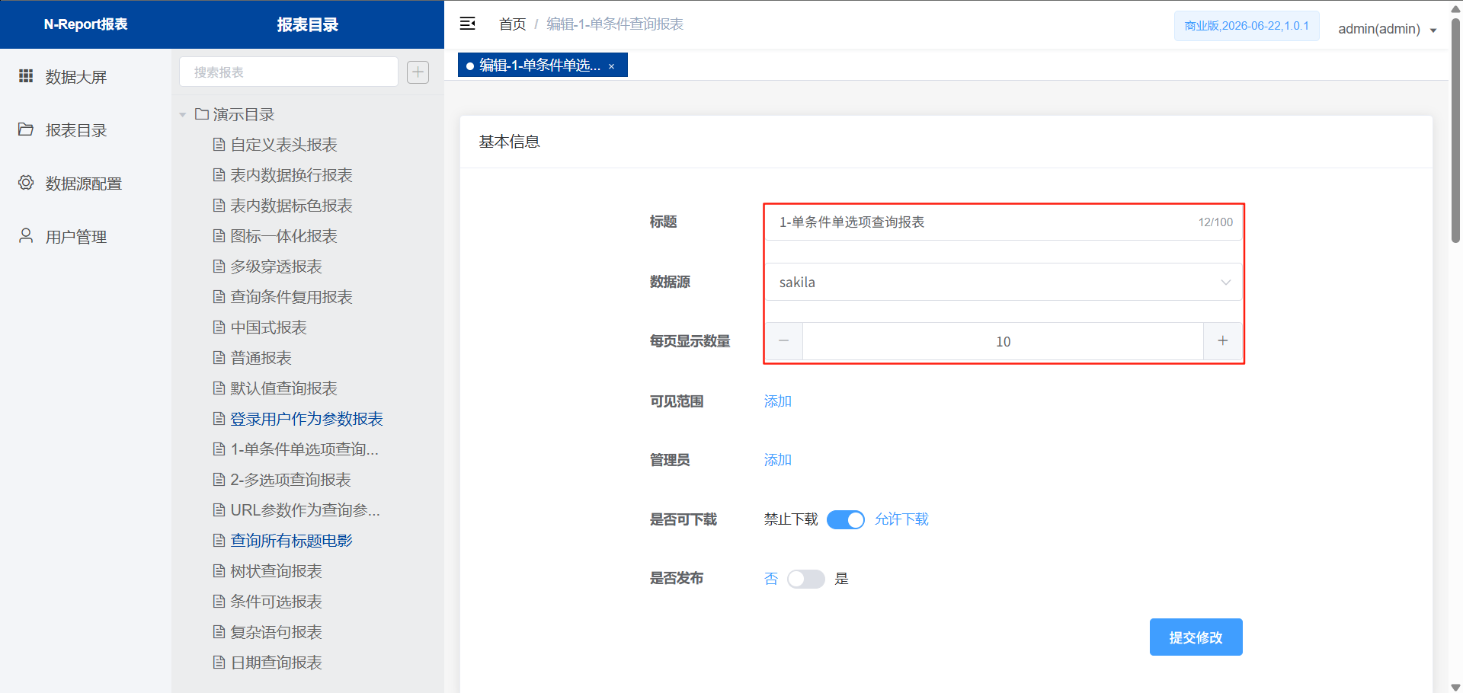Increase 每页显示数量 with plus button
This screenshot has width=1463, height=693.
pyautogui.click(x=1222, y=341)
